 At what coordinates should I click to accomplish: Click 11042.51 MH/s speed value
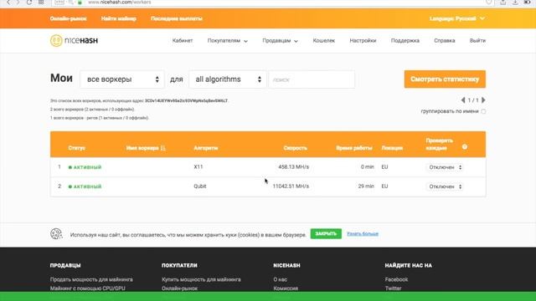[291, 186]
